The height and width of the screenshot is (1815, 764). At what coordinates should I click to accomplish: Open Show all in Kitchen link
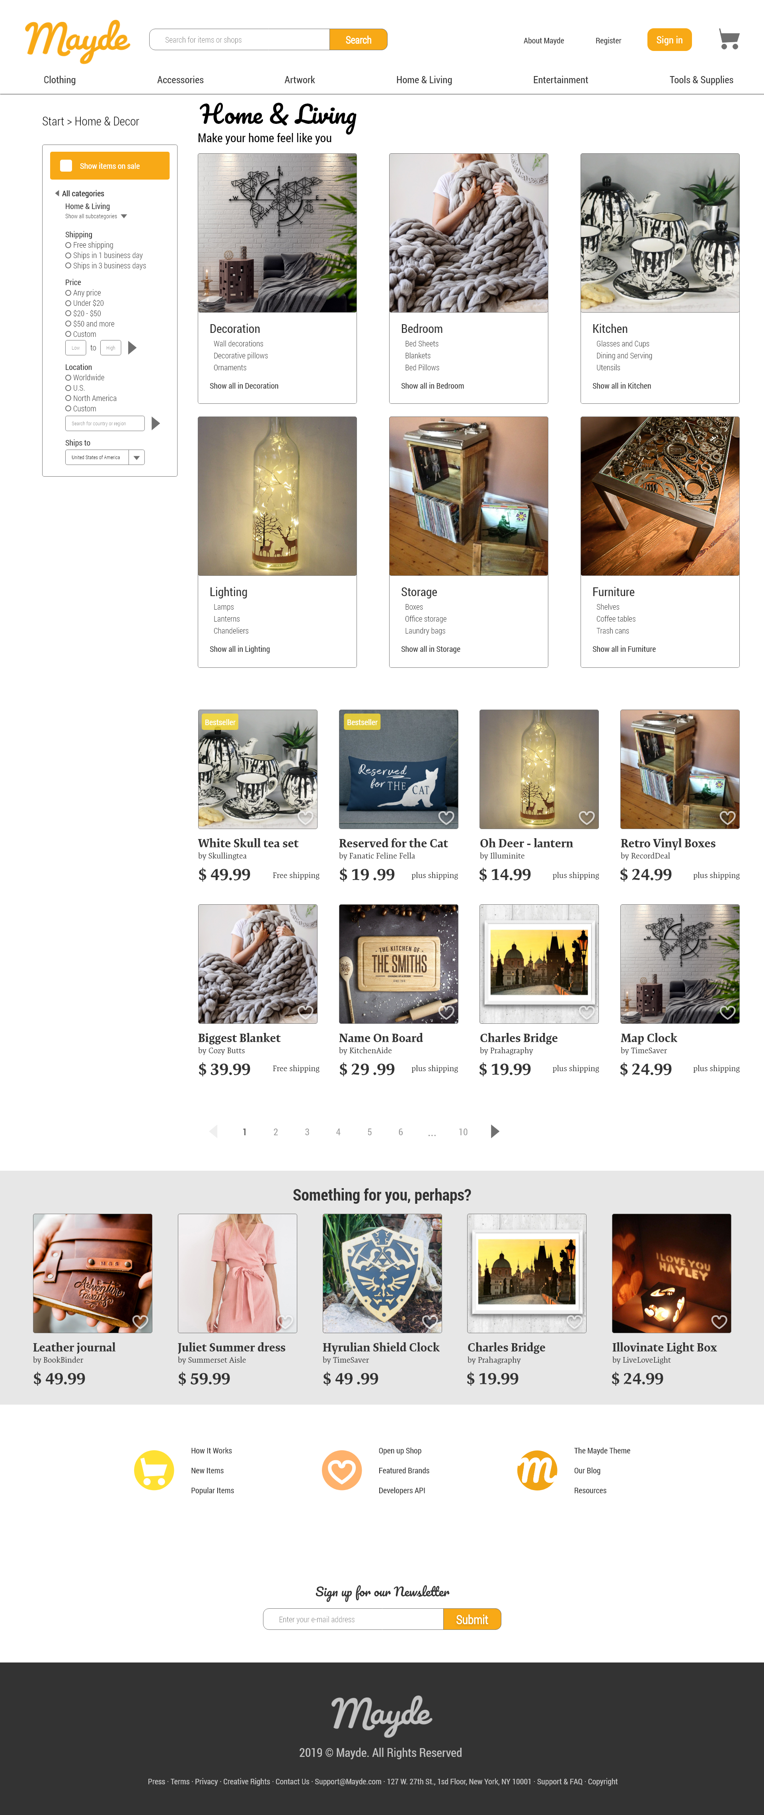pos(621,385)
